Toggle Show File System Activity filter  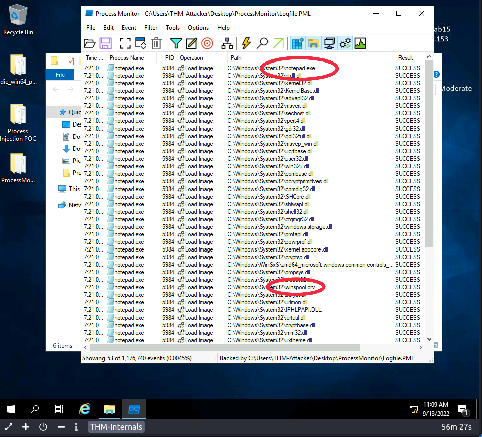coord(313,43)
